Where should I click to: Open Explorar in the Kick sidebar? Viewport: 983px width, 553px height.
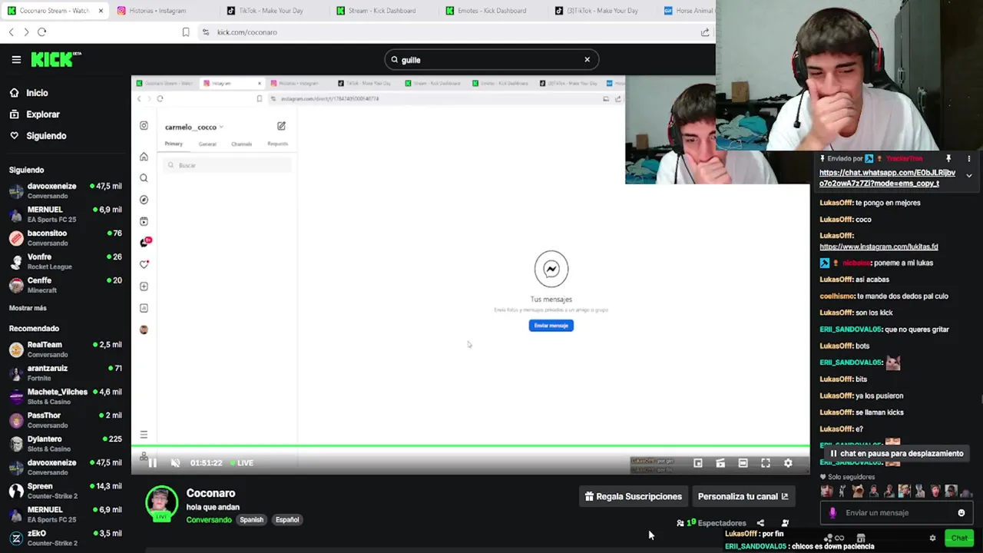(43, 114)
